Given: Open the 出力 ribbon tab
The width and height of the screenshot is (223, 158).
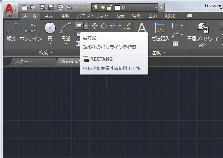Looking at the screenshot, I should pos(153,16).
